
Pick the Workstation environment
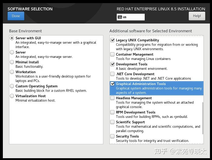(12, 72)
